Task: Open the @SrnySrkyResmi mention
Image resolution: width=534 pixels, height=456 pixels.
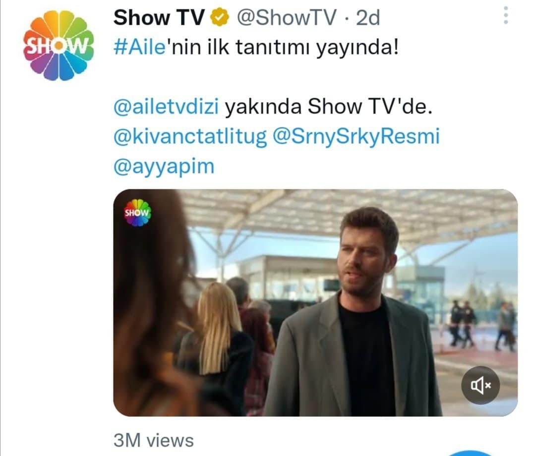Action: [x=356, y=137]
